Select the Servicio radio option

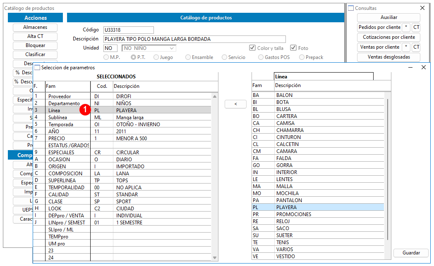(225, 57)
